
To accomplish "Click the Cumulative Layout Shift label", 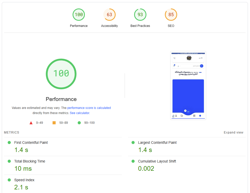I will 157,161.
